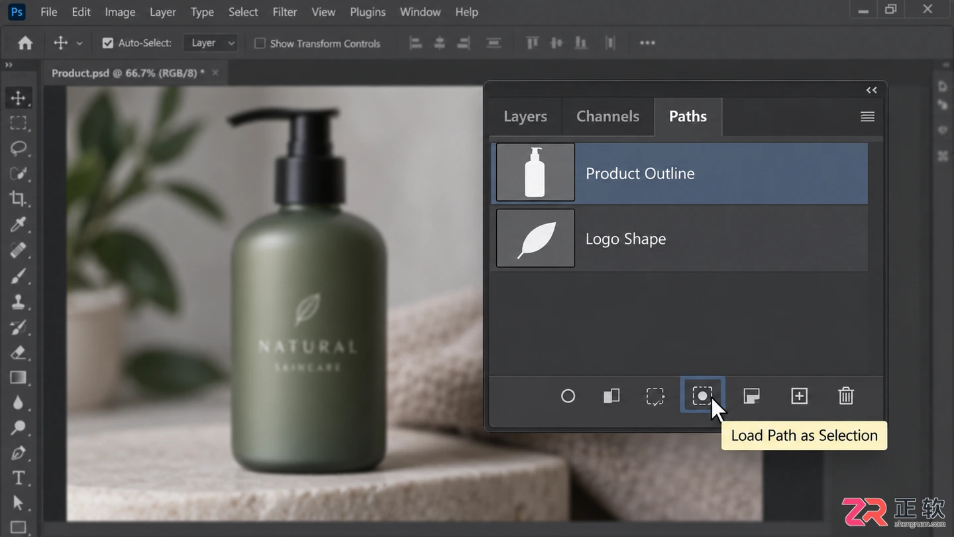Click the Logo Shape leaf thumbnail
The image size is (954, 537).
[x=535, y=238]
